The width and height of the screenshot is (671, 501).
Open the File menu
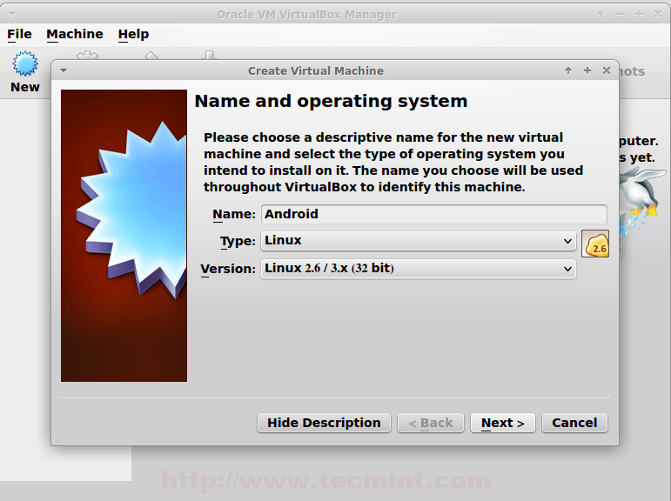[x=19, y=34]
